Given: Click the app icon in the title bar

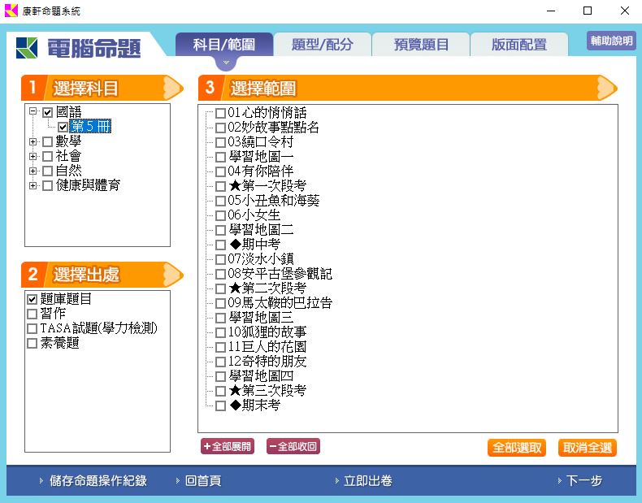Looking at the screenshot, I should [11, 11].
